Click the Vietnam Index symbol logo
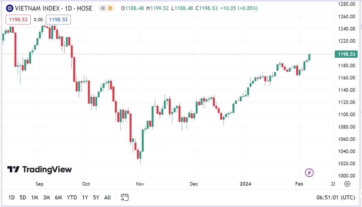Screen dimensions: 362x207 coord(10,8)
